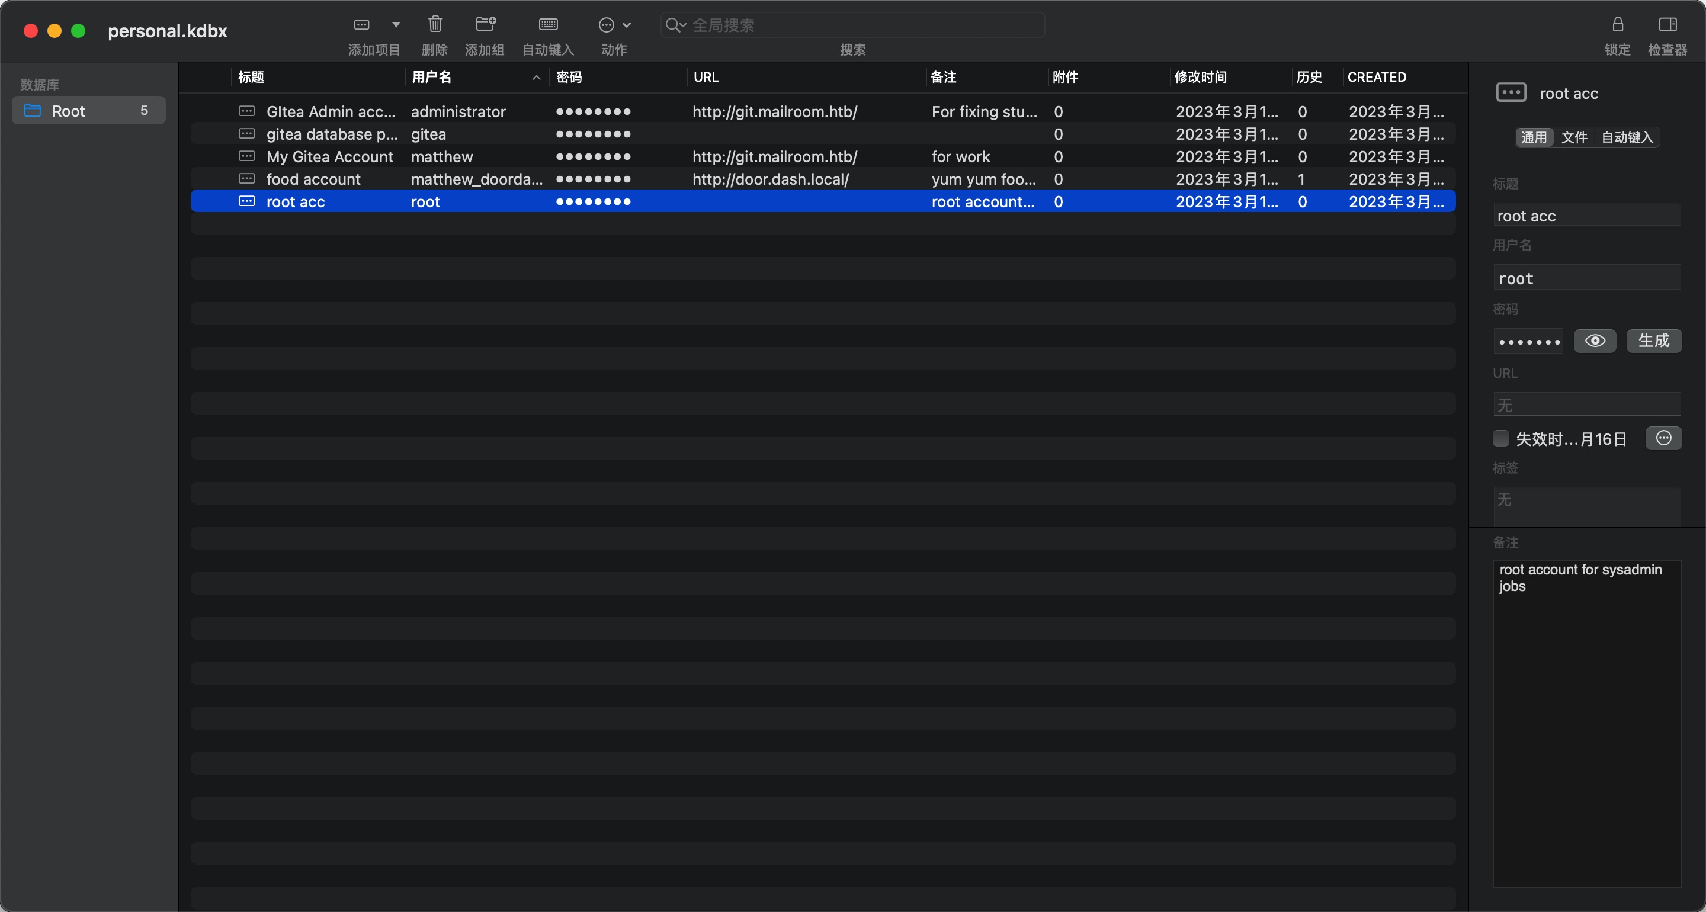Click the trash Delete (删除) icon
The width and height of the screenshot is (1706, 912).
pos(435,25)
